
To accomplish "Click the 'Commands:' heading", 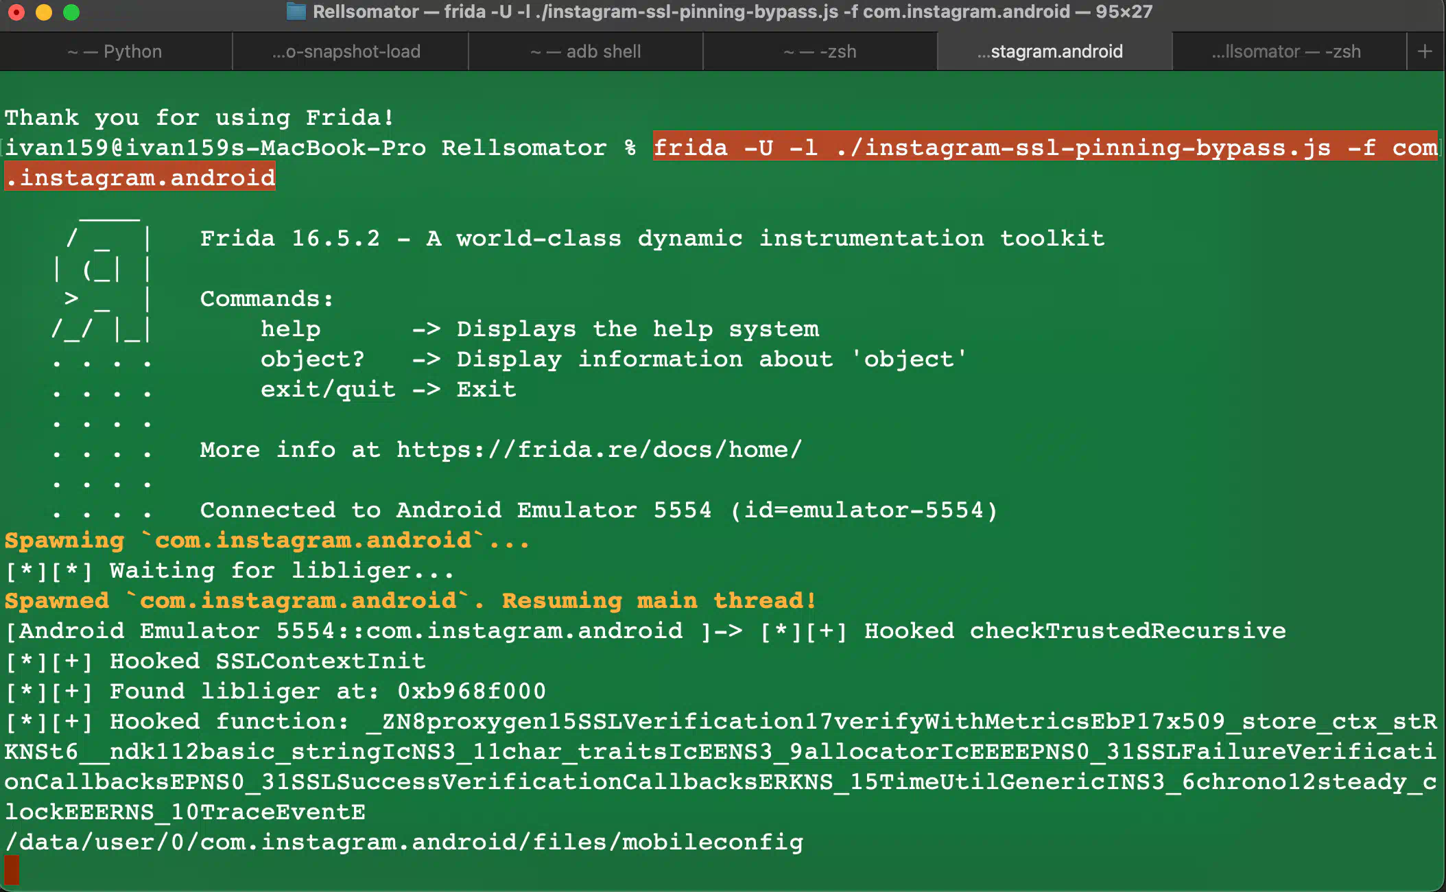I will tap(267, 298).
